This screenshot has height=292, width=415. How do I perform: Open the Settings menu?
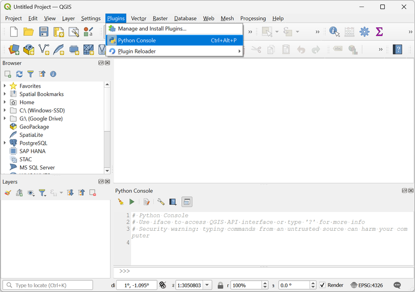click(91, 18)
